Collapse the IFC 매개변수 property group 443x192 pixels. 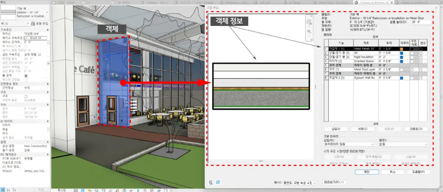[48, 154]
